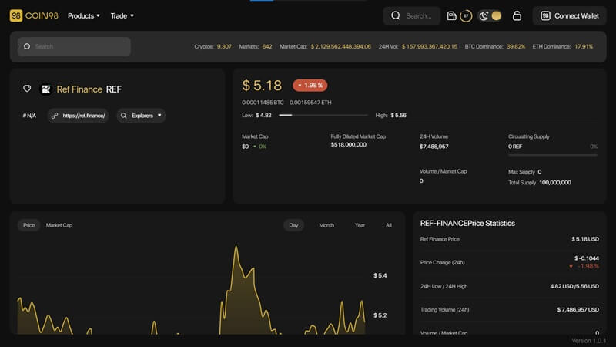Click the ETH Dominance 17.91% stat
This screenshot has width=616, height=347.
point(563,46)
